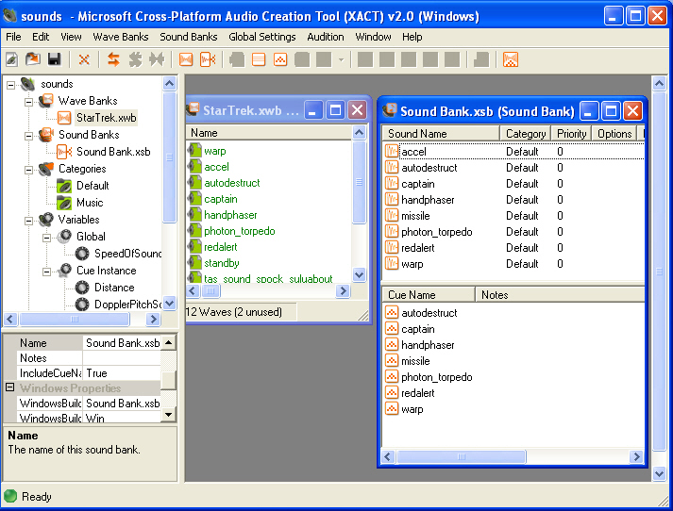The width and height of the screenshot is (673, 511).
Task: Click the orange X delete toolbar icon
Action: (x=84, y=59)
